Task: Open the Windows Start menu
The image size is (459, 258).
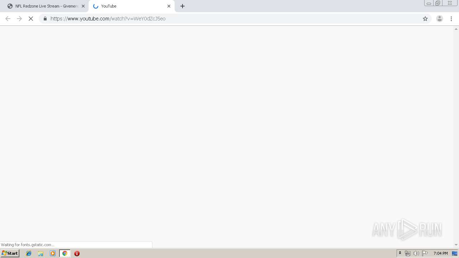Action: point(10,253)
